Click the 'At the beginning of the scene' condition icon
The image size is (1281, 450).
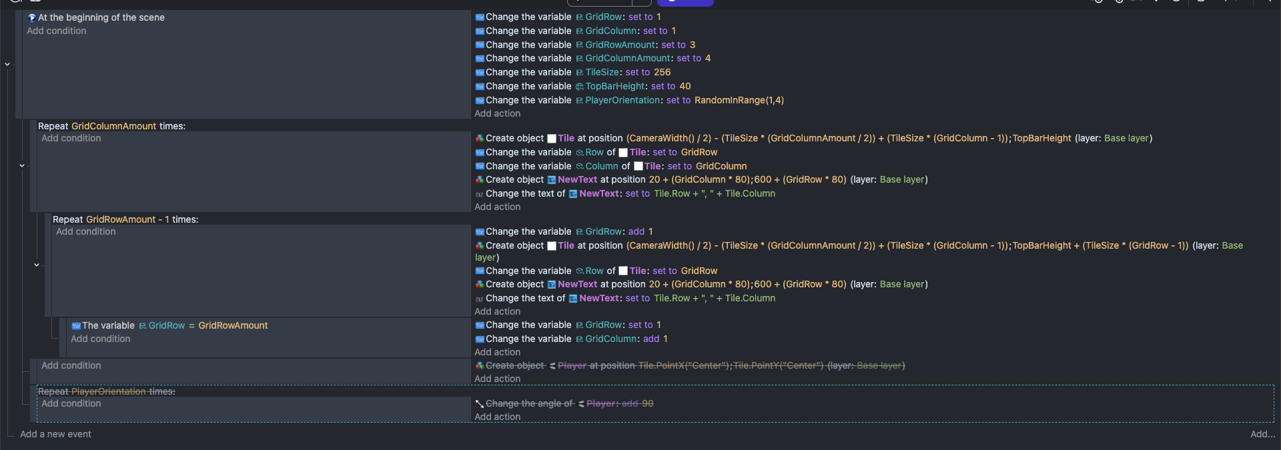31,18
